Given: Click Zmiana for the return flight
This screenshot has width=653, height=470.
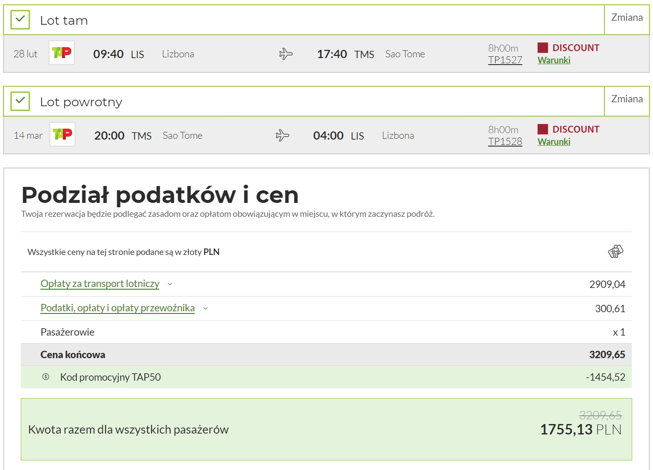Looking at the screenshot, I should 627,99.
